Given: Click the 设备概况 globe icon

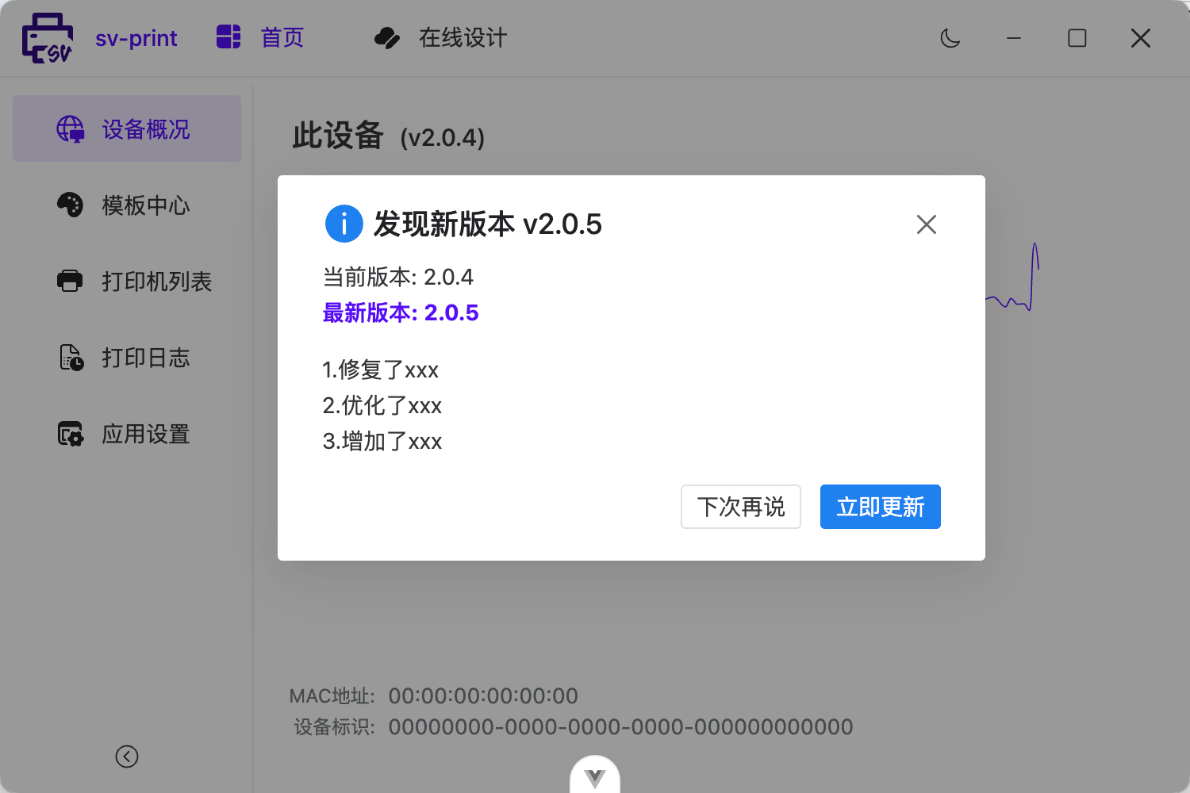Looking at the screenshot, I should [x=71, y=129].
